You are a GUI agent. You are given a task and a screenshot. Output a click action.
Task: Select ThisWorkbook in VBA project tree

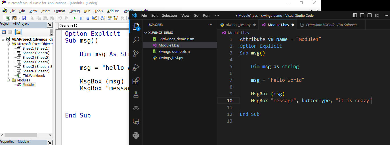click(x=34, y=75)
